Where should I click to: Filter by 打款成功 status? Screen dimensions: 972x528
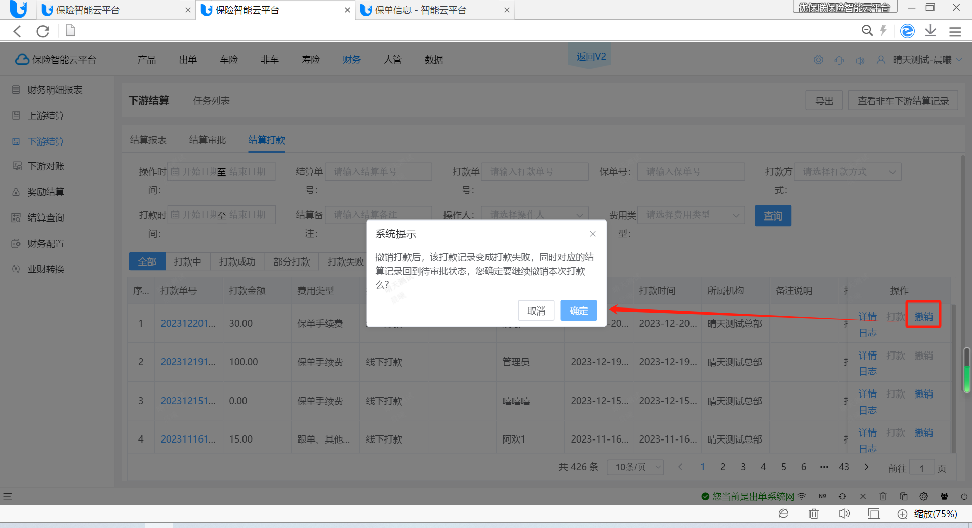point(237,262)
